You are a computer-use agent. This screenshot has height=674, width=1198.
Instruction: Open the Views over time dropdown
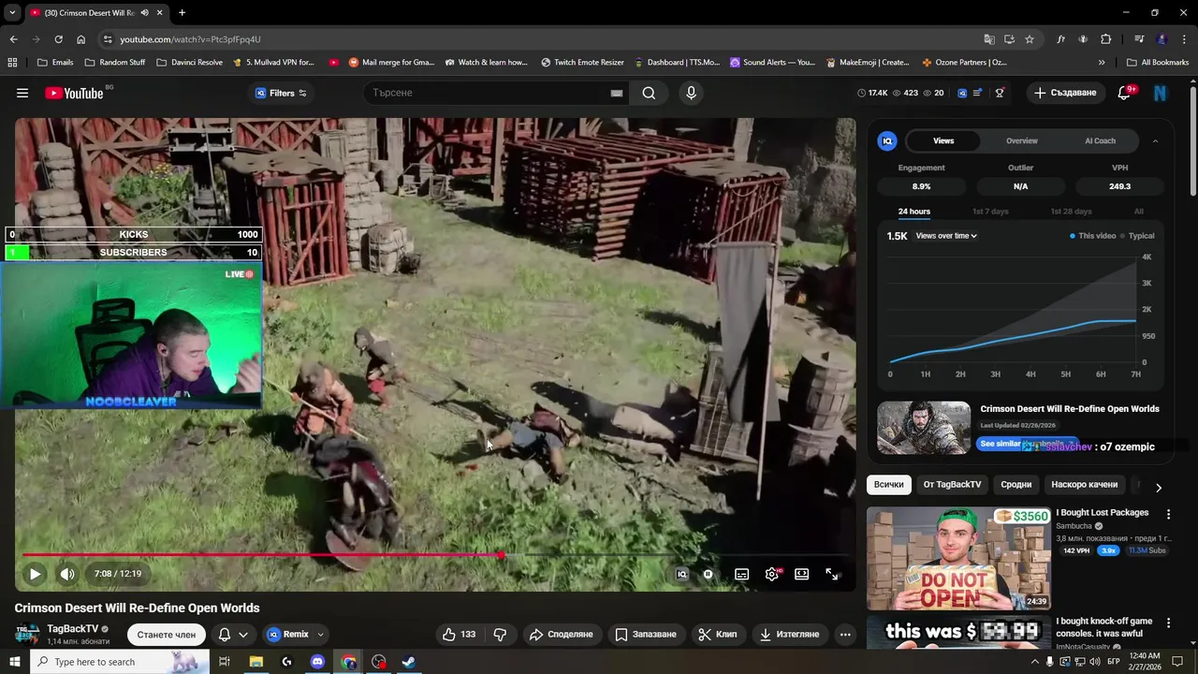(946, 236)
